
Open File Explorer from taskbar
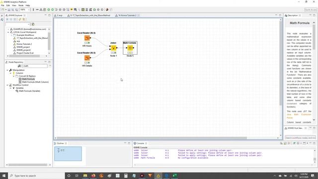[x=85, y=176]
